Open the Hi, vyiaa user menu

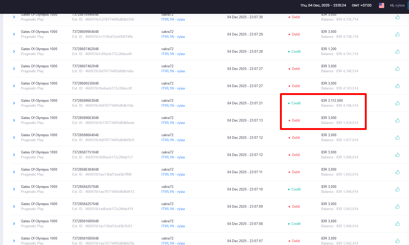pyautogui.click(x=397, y=5)
